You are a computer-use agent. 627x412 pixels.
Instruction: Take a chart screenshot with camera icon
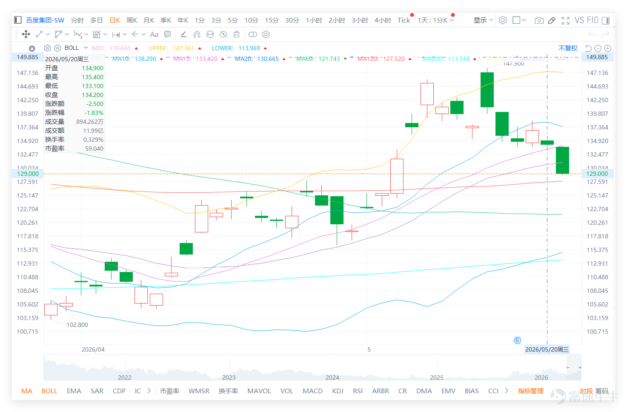point(539,20)
